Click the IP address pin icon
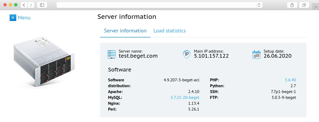Screen dimensions: 319x122 pyautogui.click(x=187, y=54)
